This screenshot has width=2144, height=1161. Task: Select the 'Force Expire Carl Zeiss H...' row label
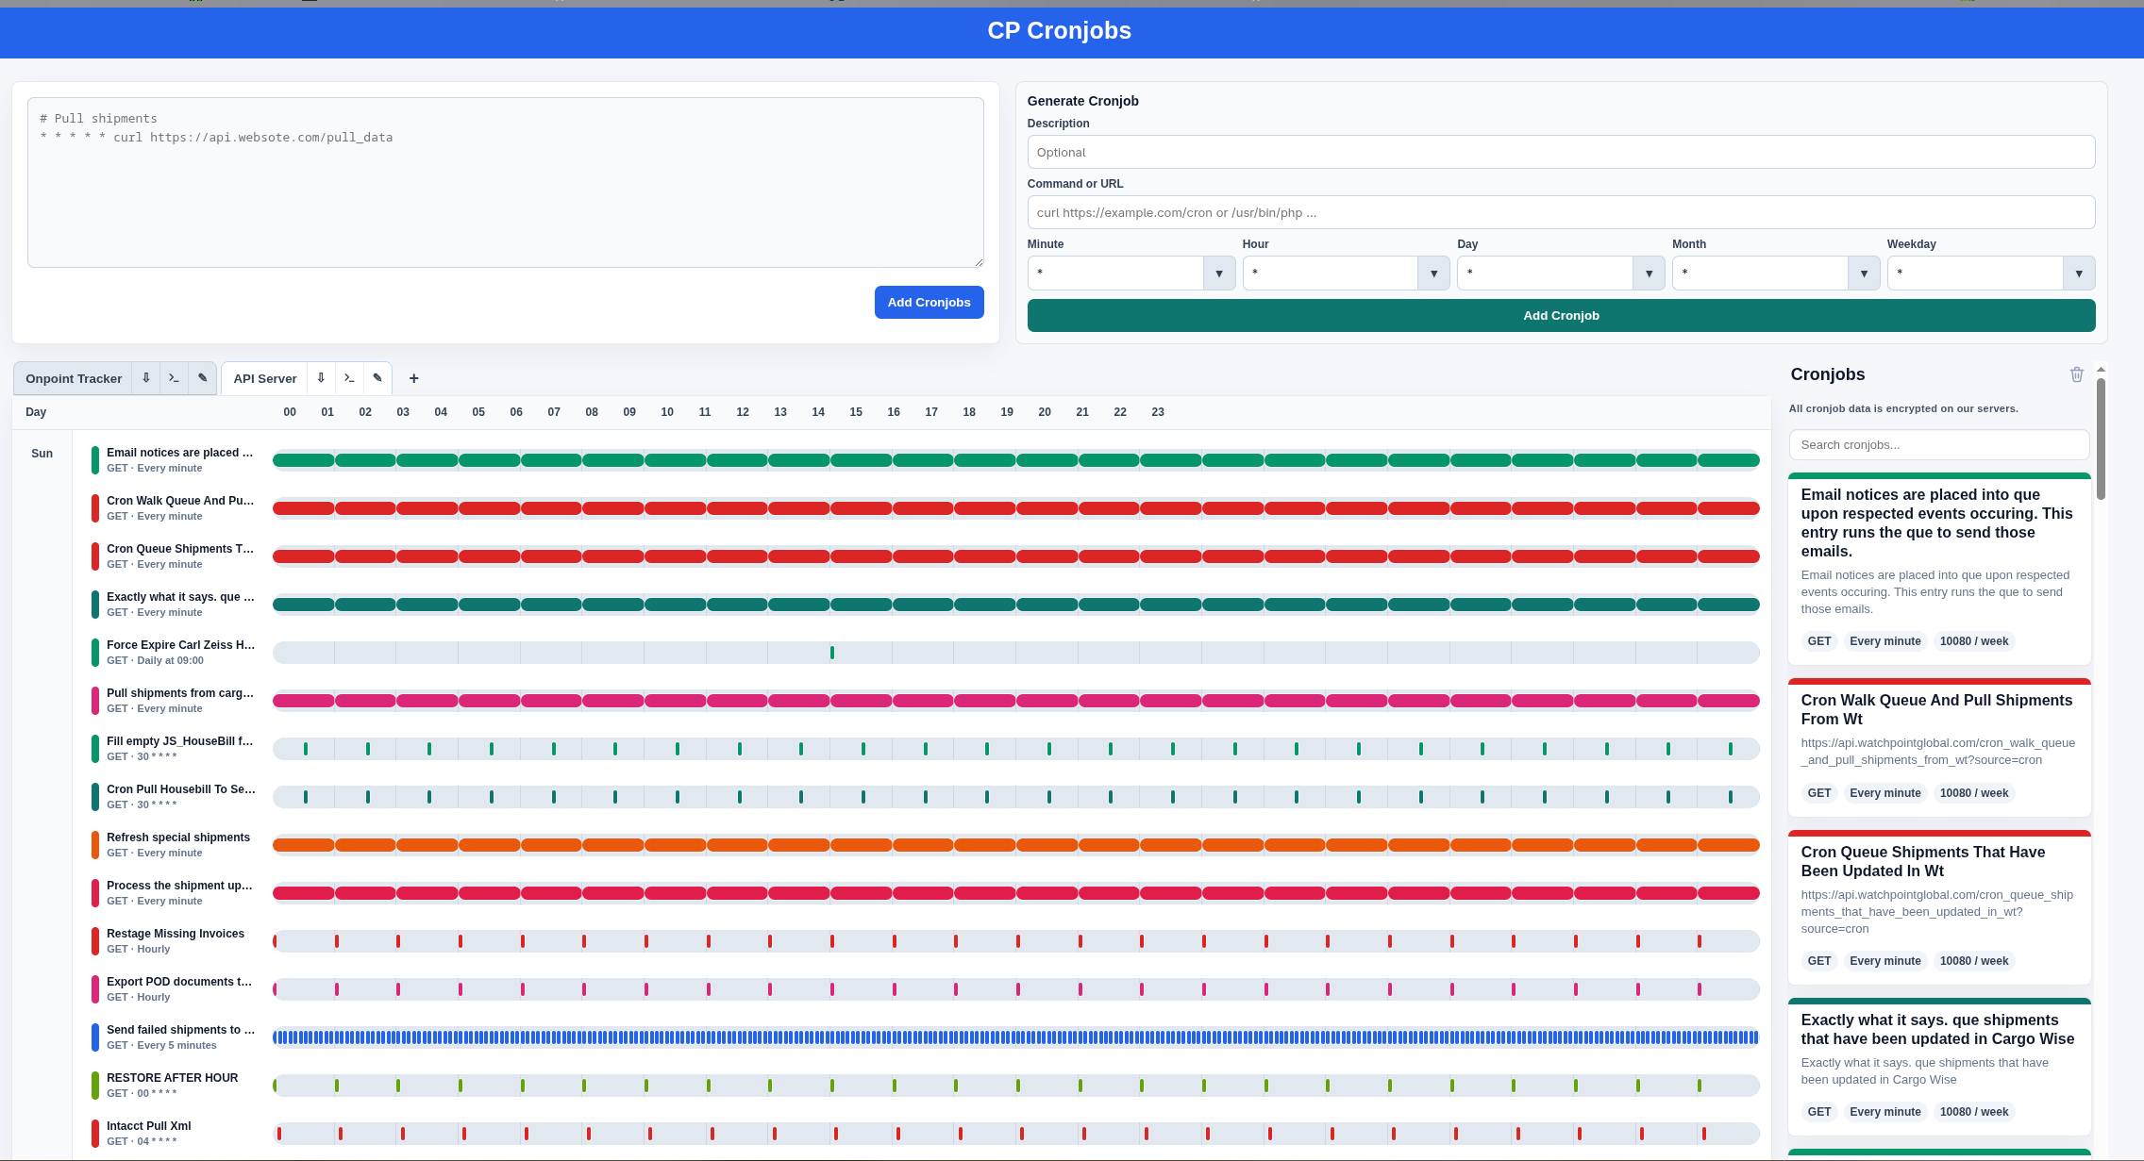179,645
